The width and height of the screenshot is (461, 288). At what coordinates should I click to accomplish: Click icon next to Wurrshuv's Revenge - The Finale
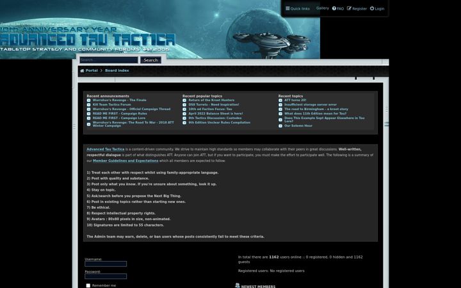coord(88,100)
